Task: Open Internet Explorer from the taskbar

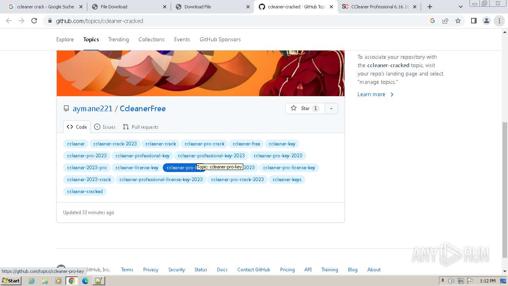Action: point(31,281)
